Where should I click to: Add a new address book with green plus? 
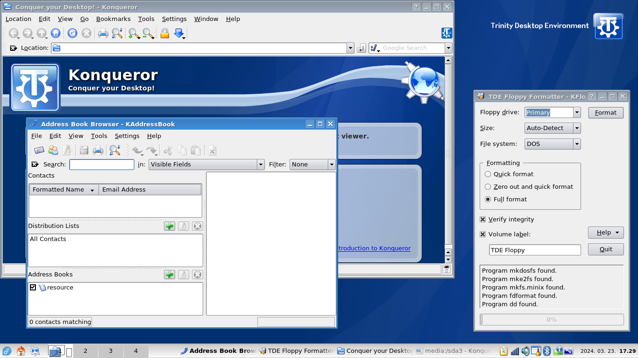tap(170, 275)
